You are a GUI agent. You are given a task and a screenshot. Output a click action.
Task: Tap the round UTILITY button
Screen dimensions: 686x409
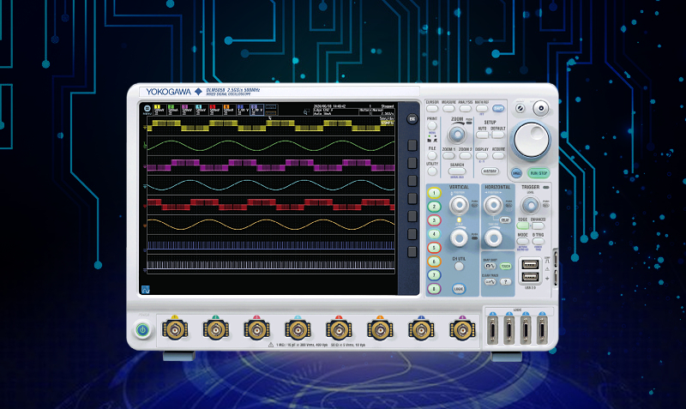[x=432, y=171]
